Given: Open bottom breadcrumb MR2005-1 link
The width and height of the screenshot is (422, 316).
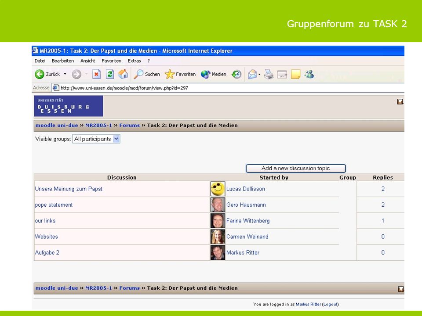Looking at the screenshot, I should [x=98, y=288].
